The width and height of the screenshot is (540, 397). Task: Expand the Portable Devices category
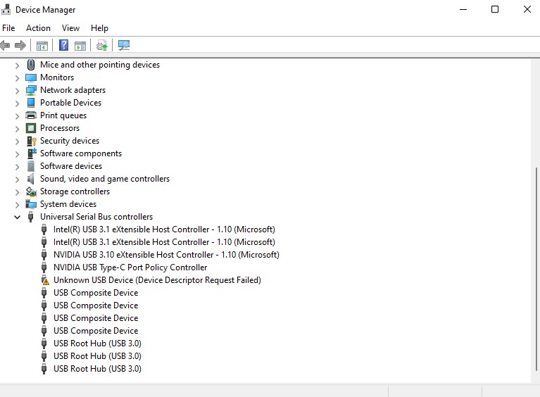(x=17, y=103)
